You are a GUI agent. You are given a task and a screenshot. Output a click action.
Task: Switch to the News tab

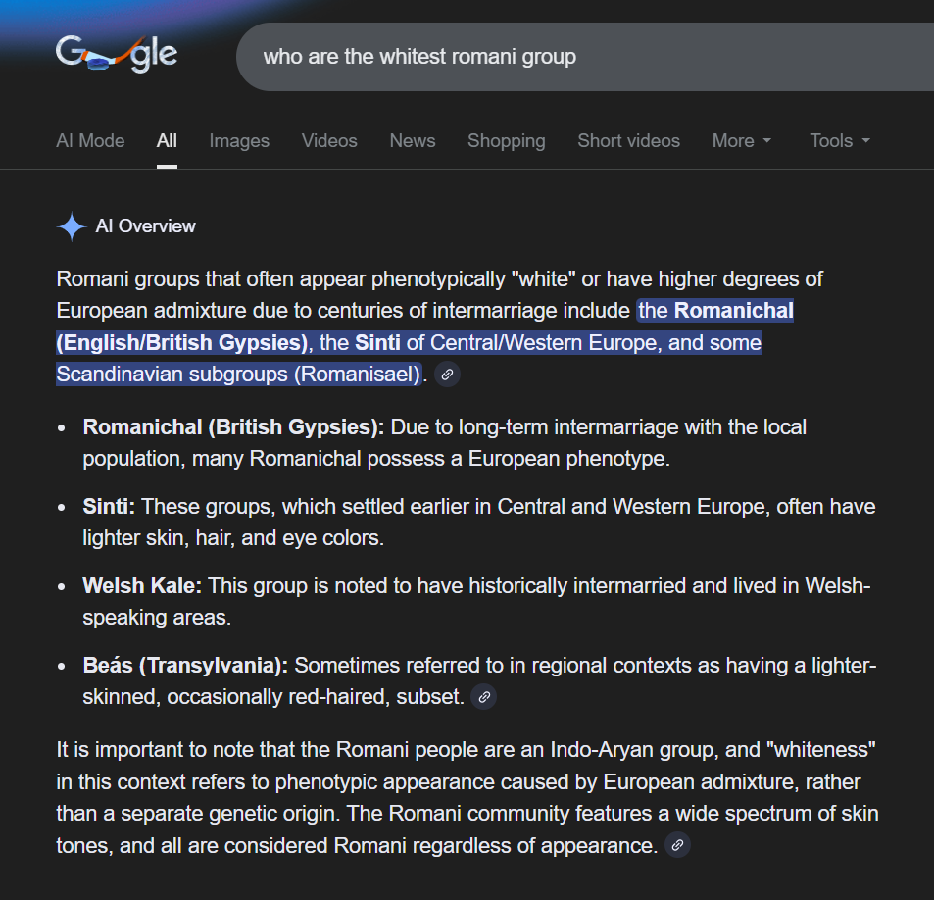(412, 141)
